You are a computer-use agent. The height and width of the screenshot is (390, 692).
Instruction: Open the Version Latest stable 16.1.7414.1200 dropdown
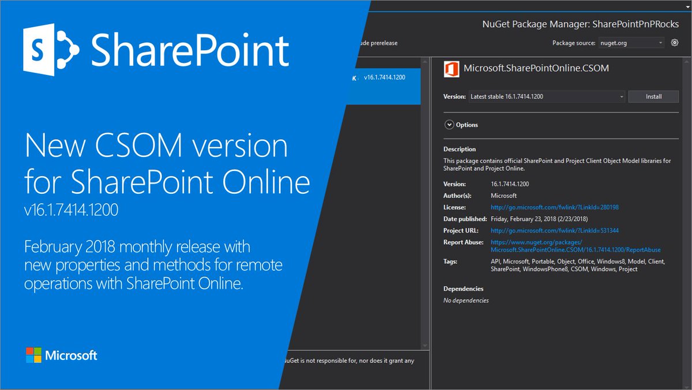[546, 96]
